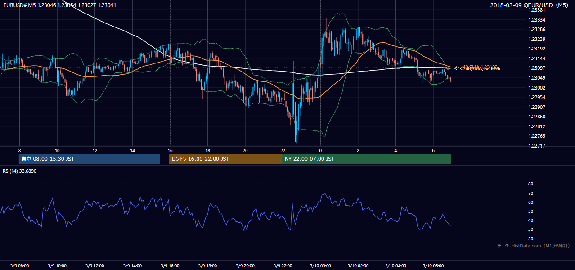Screen dimensions: 575x270
Task: Click price level 1.23381 on axis
Action: point(537,10)
